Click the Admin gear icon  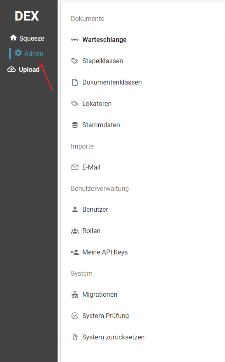(18, 53)
